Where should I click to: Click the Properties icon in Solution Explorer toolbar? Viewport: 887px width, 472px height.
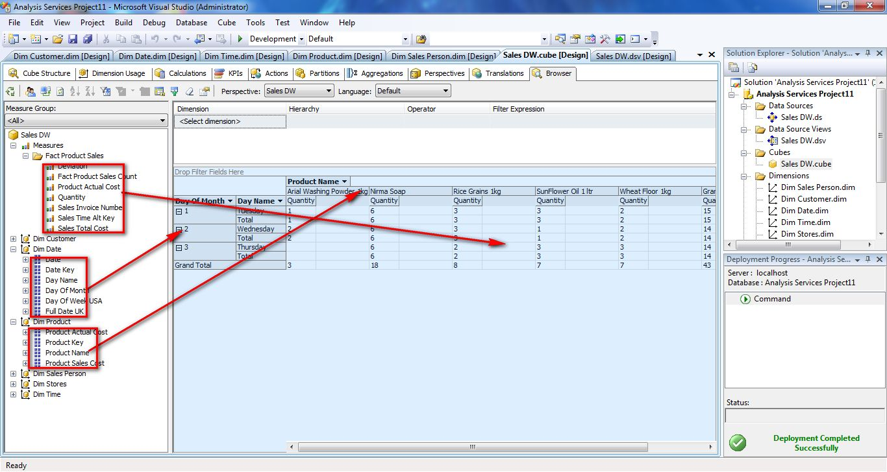pos(734,67)
